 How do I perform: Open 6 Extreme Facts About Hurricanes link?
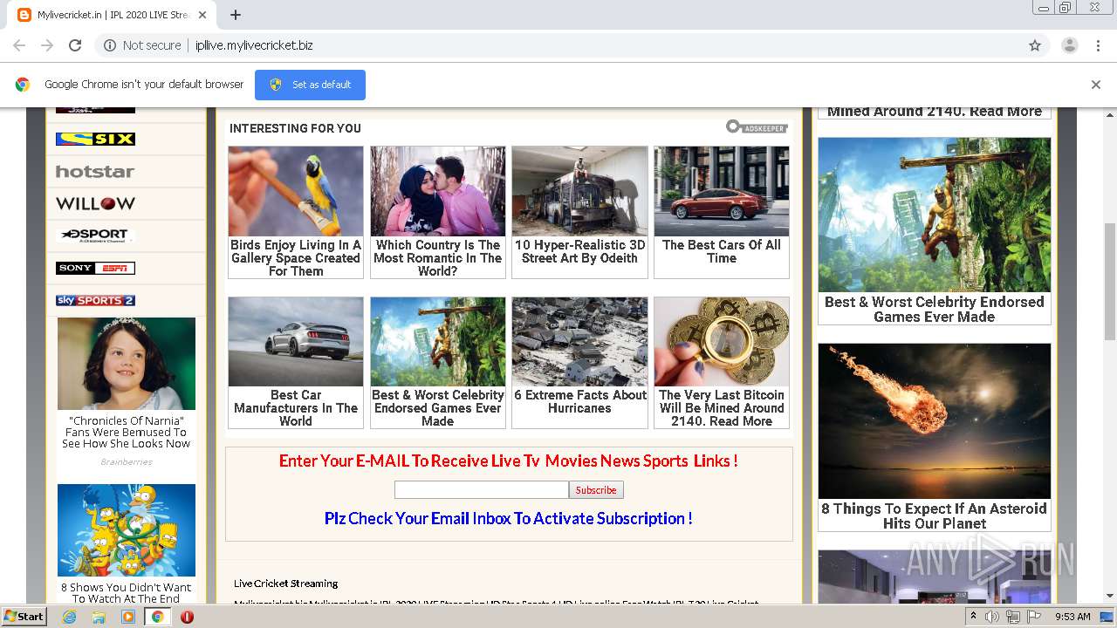[x=579, y=401]
